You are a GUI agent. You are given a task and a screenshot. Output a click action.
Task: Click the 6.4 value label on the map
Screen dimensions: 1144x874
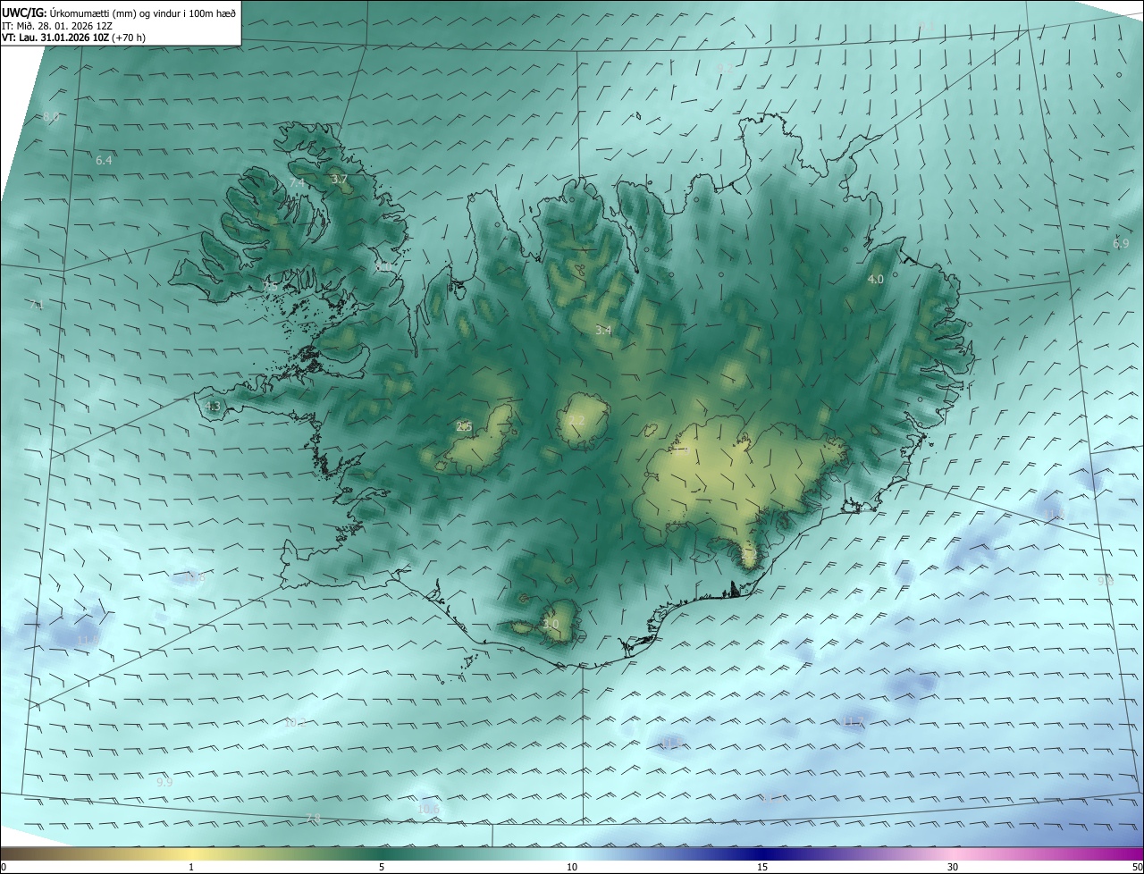click(x=104, y=161)
